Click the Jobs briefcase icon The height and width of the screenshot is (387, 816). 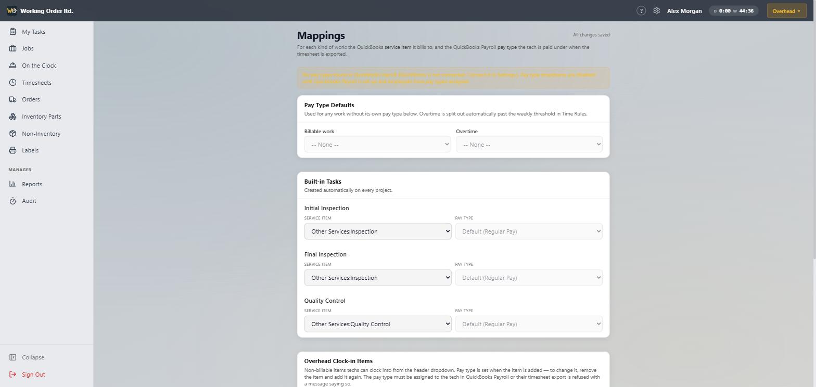[x=12, y=48]
